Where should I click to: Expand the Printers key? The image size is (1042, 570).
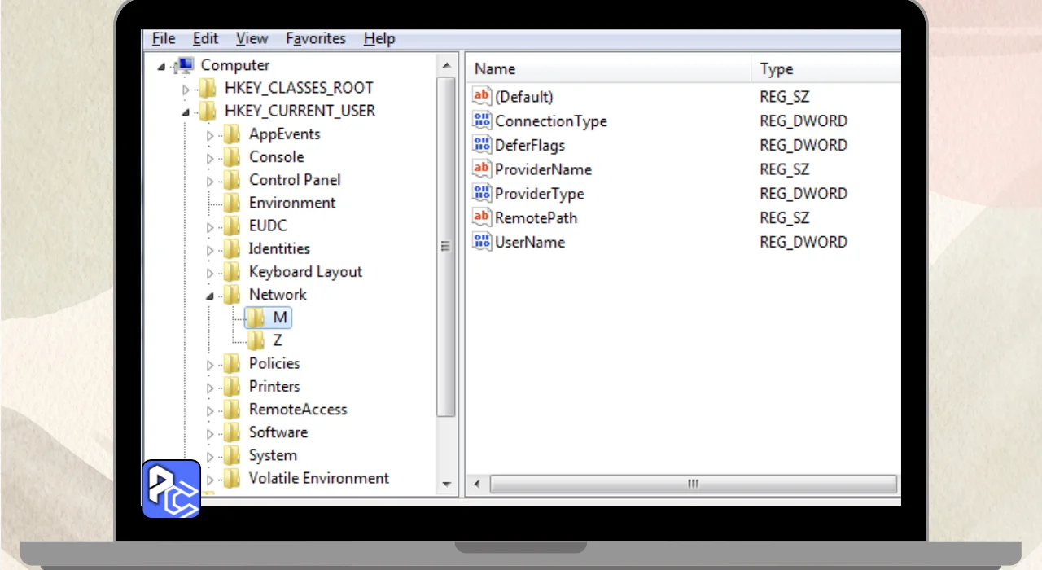(210, 388)
